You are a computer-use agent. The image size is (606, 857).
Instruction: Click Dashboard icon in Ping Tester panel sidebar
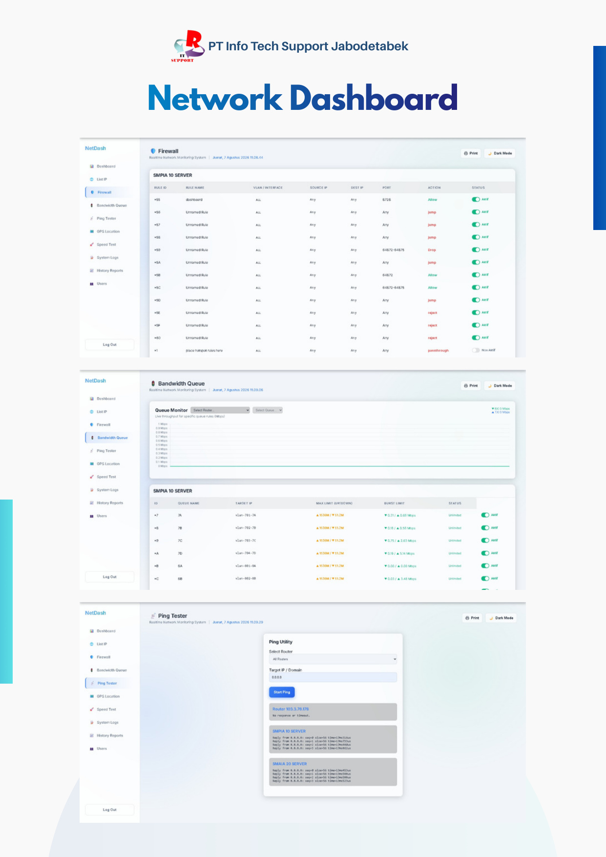pos(92,631)
